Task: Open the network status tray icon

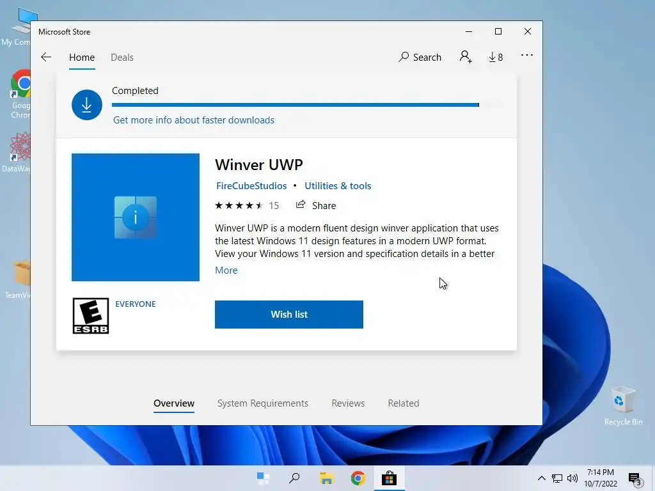Action: coord(557,478)
